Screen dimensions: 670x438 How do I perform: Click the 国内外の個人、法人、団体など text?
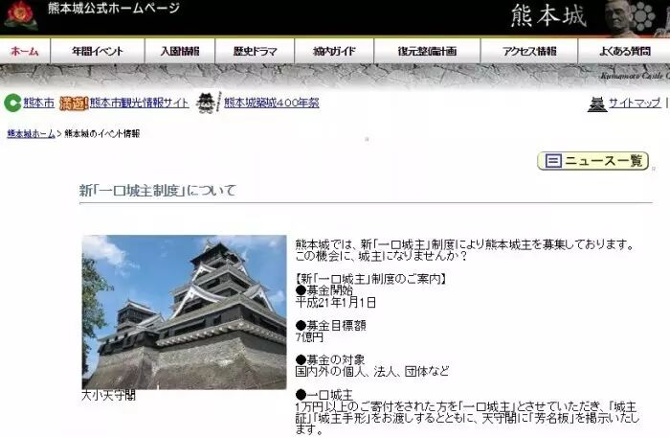(x=372, y=371)
